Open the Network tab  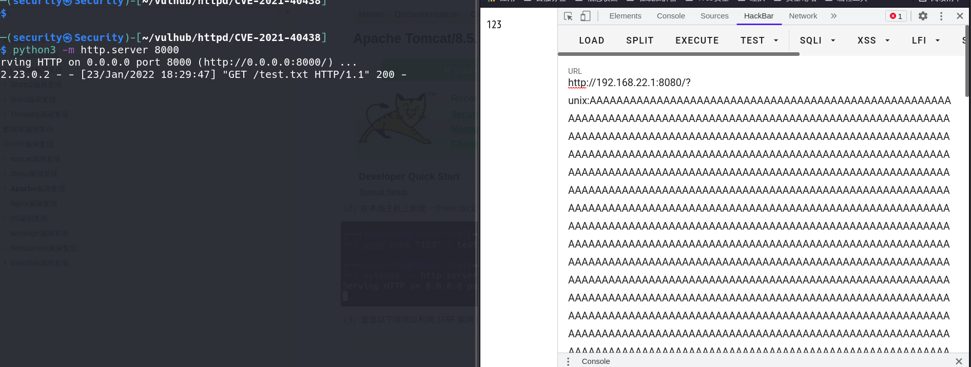tap(803, 16)
